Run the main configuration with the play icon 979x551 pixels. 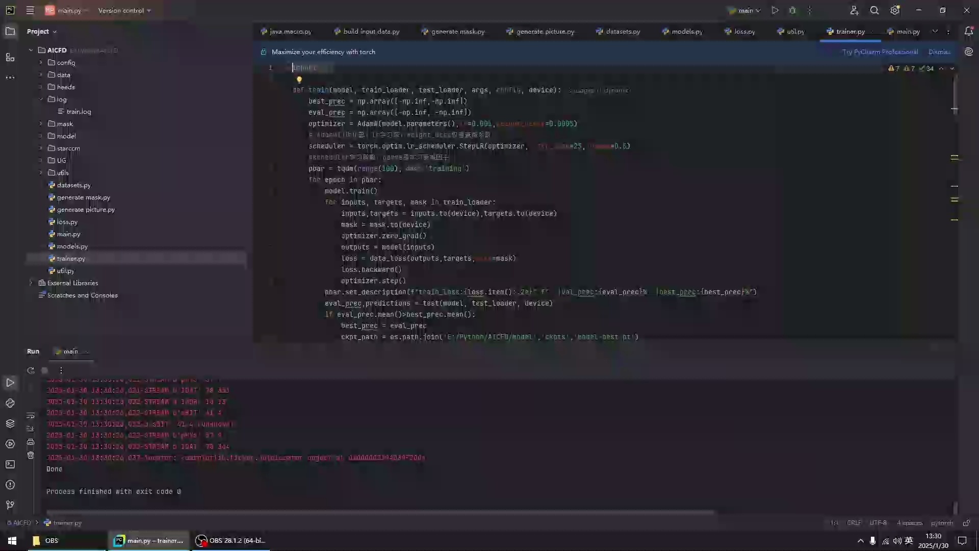click(775, 10)
